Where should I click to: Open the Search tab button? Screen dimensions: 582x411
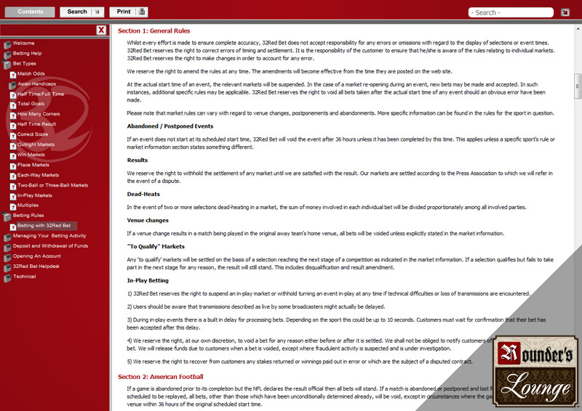tap(82, 12)
